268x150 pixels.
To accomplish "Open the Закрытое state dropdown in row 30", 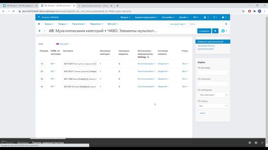I will 163,79.
